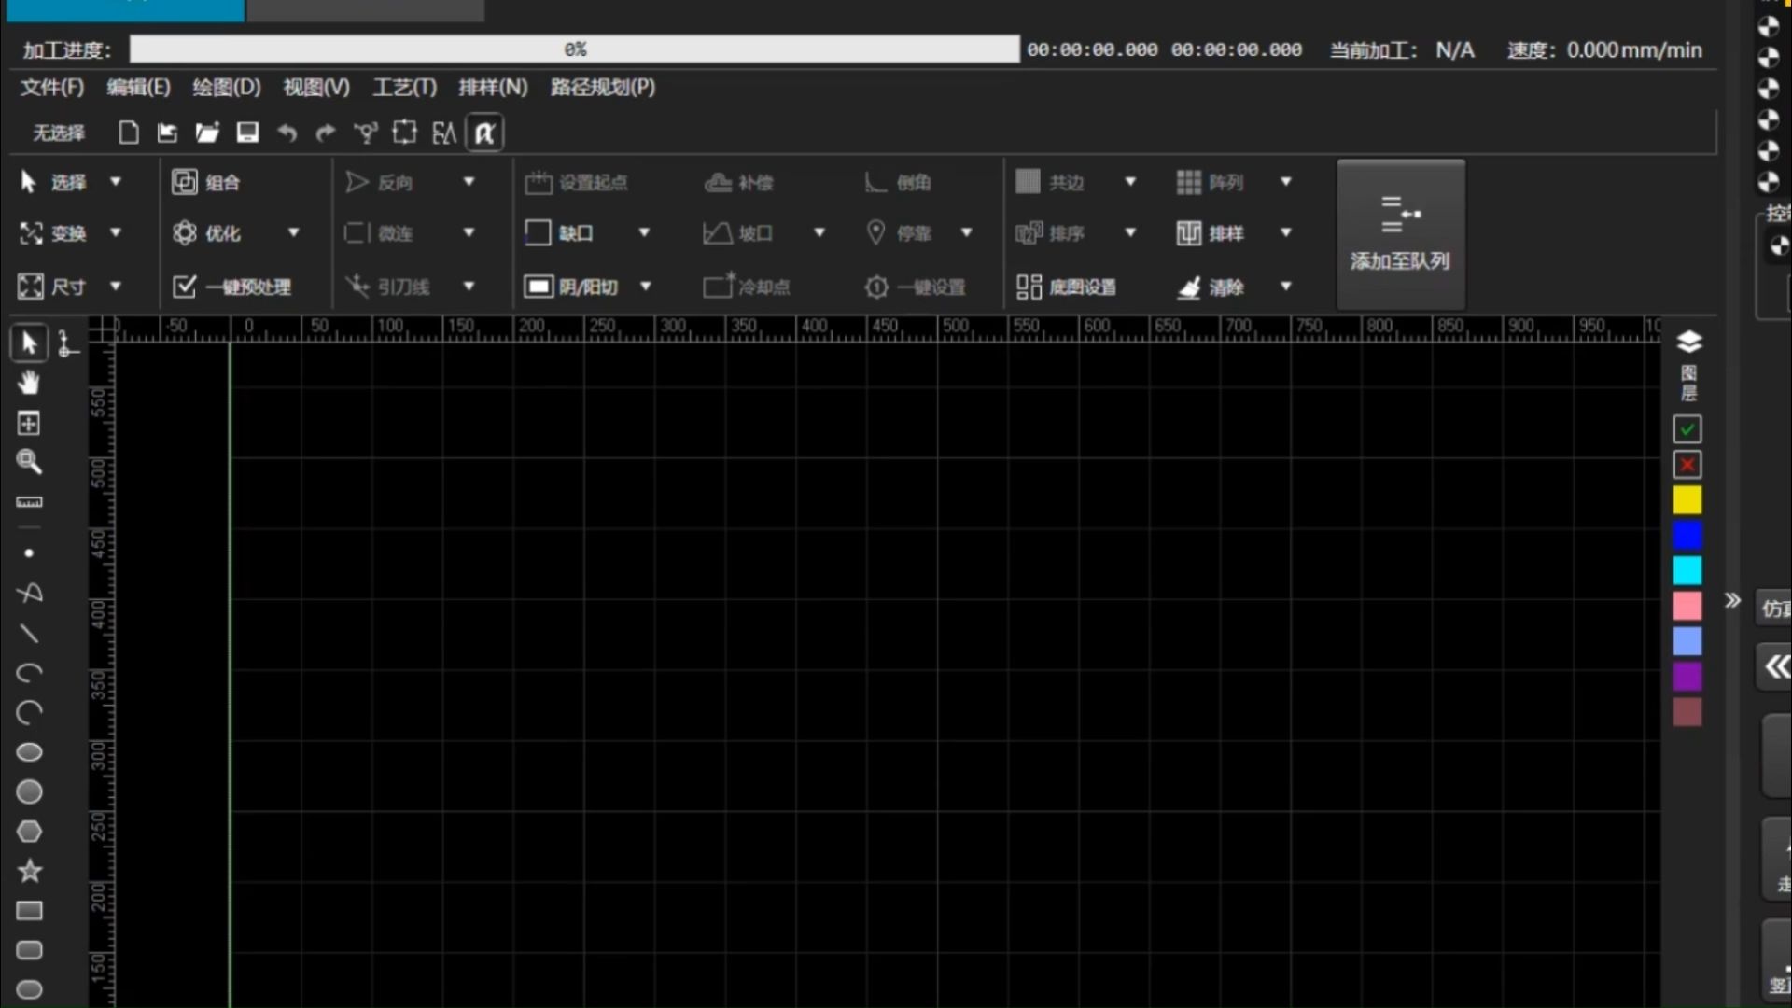Expand the 优化 dropdown arrow
The width and height of the screenshot is (1792, 1008).
[293, 232]
